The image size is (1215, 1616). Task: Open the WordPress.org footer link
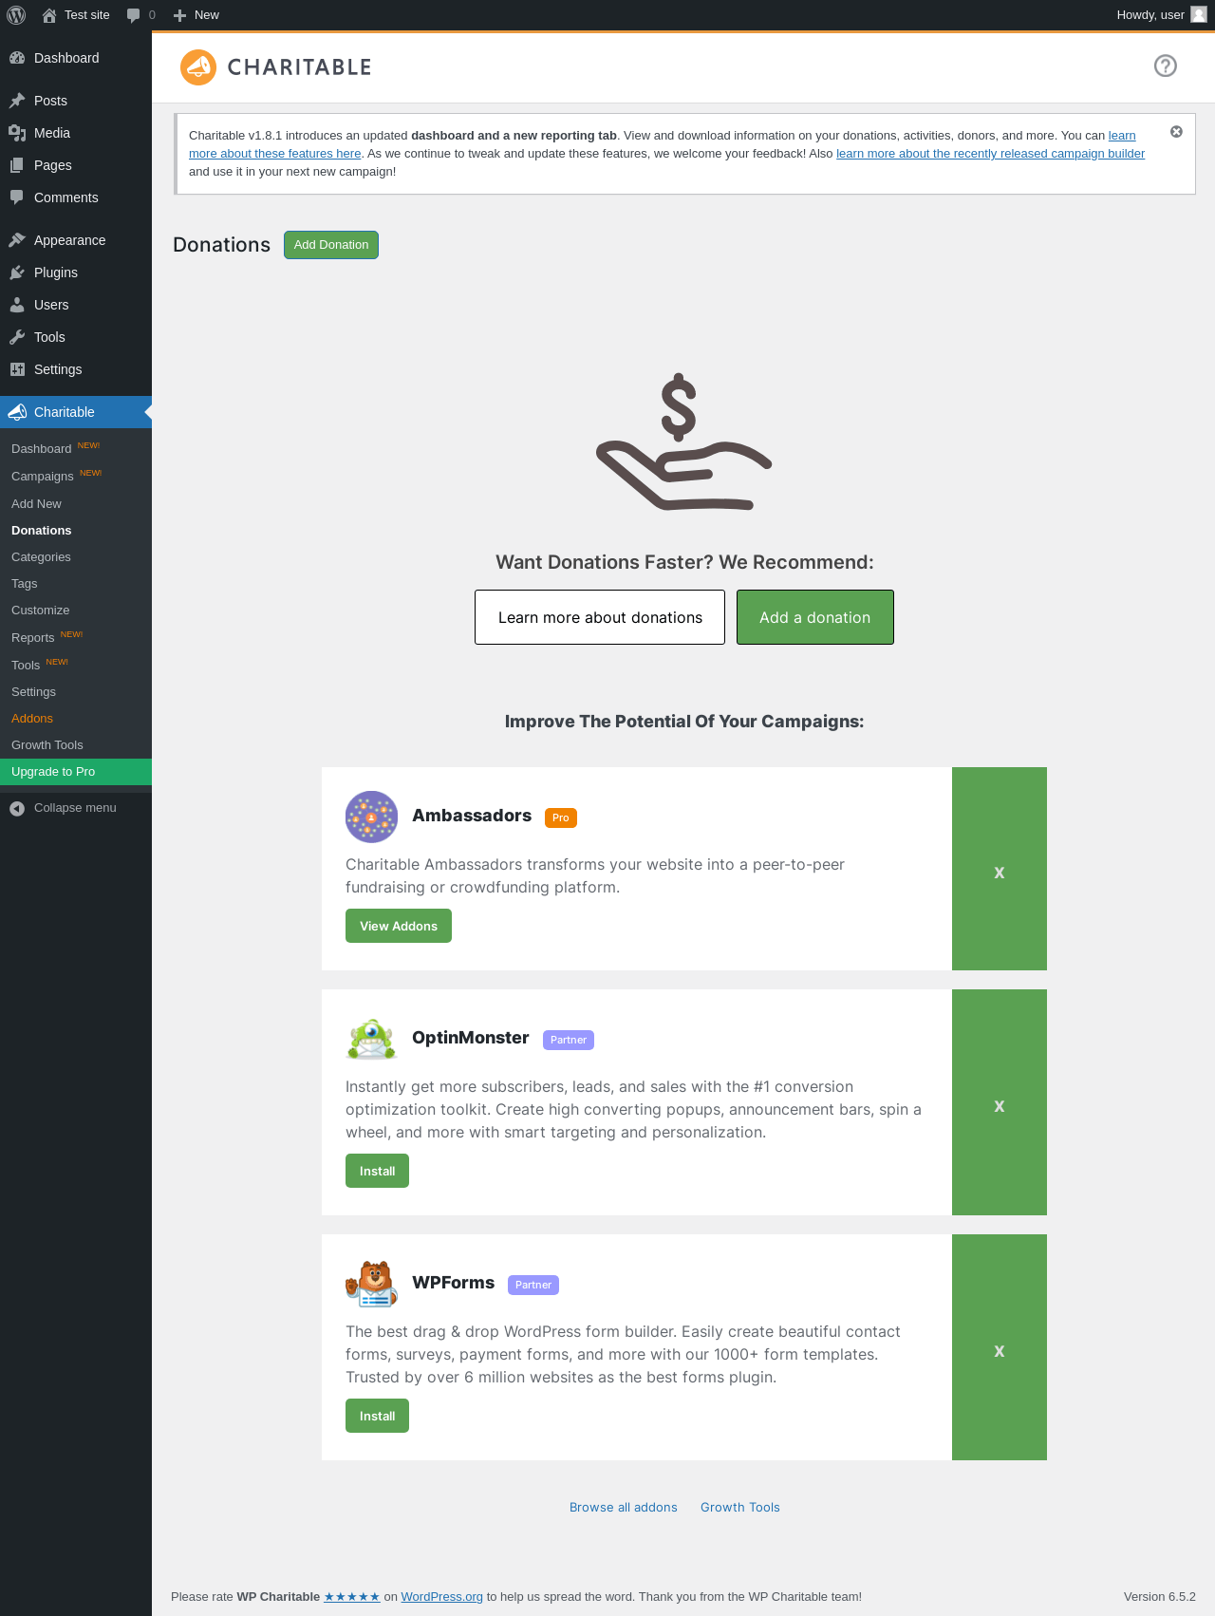(441, 1597)
